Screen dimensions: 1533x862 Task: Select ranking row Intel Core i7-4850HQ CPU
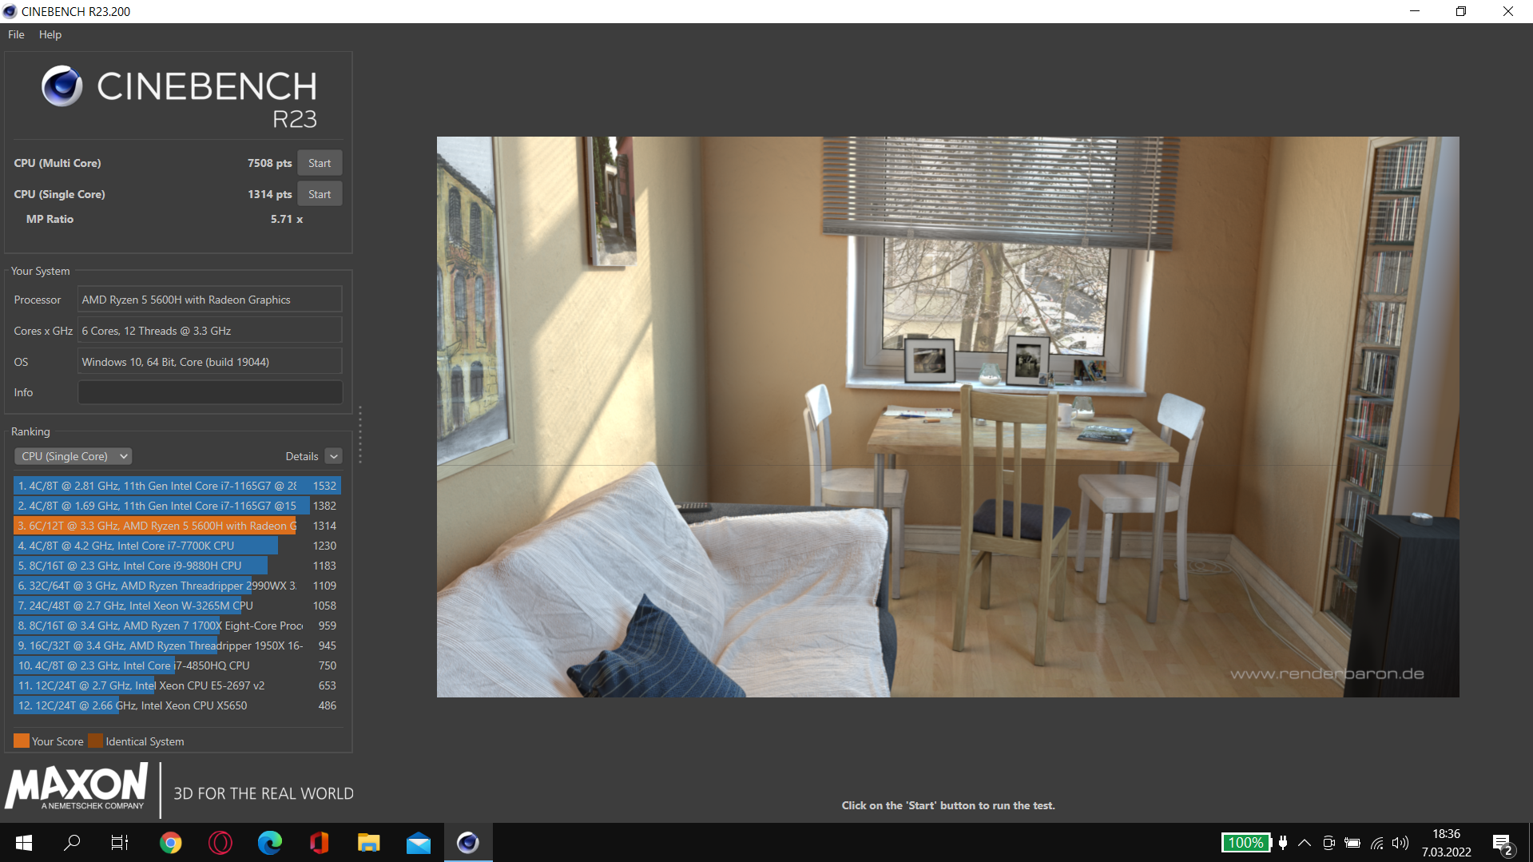tap(177, 665)
